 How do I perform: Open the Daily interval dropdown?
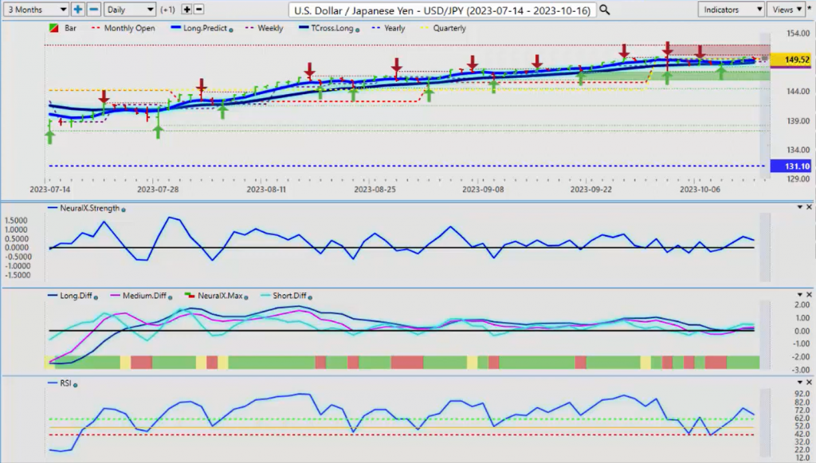(130, 10)
